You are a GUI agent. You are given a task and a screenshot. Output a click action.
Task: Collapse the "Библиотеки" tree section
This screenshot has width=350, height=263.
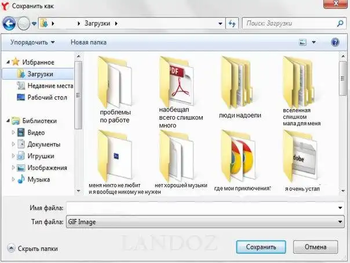pos(8,121)
